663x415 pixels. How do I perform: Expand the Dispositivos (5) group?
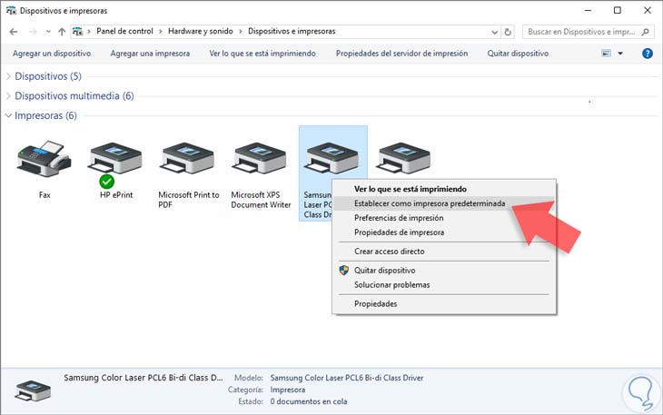coord(8,76)
